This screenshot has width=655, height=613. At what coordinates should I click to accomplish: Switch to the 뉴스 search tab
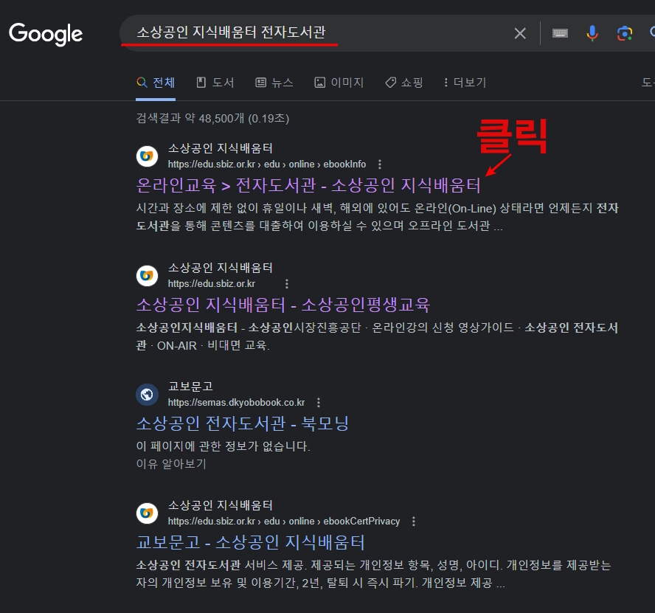point(274,82)
